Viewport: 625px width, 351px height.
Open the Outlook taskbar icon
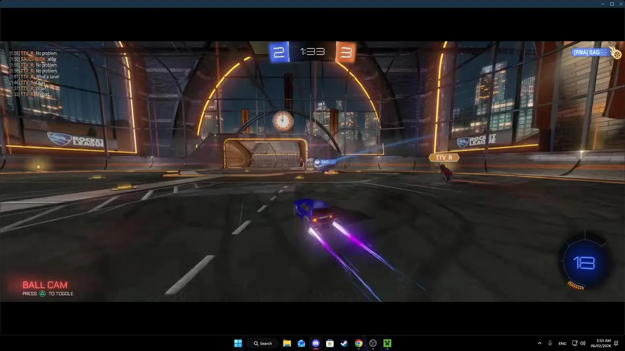click(x=301, y=343)
